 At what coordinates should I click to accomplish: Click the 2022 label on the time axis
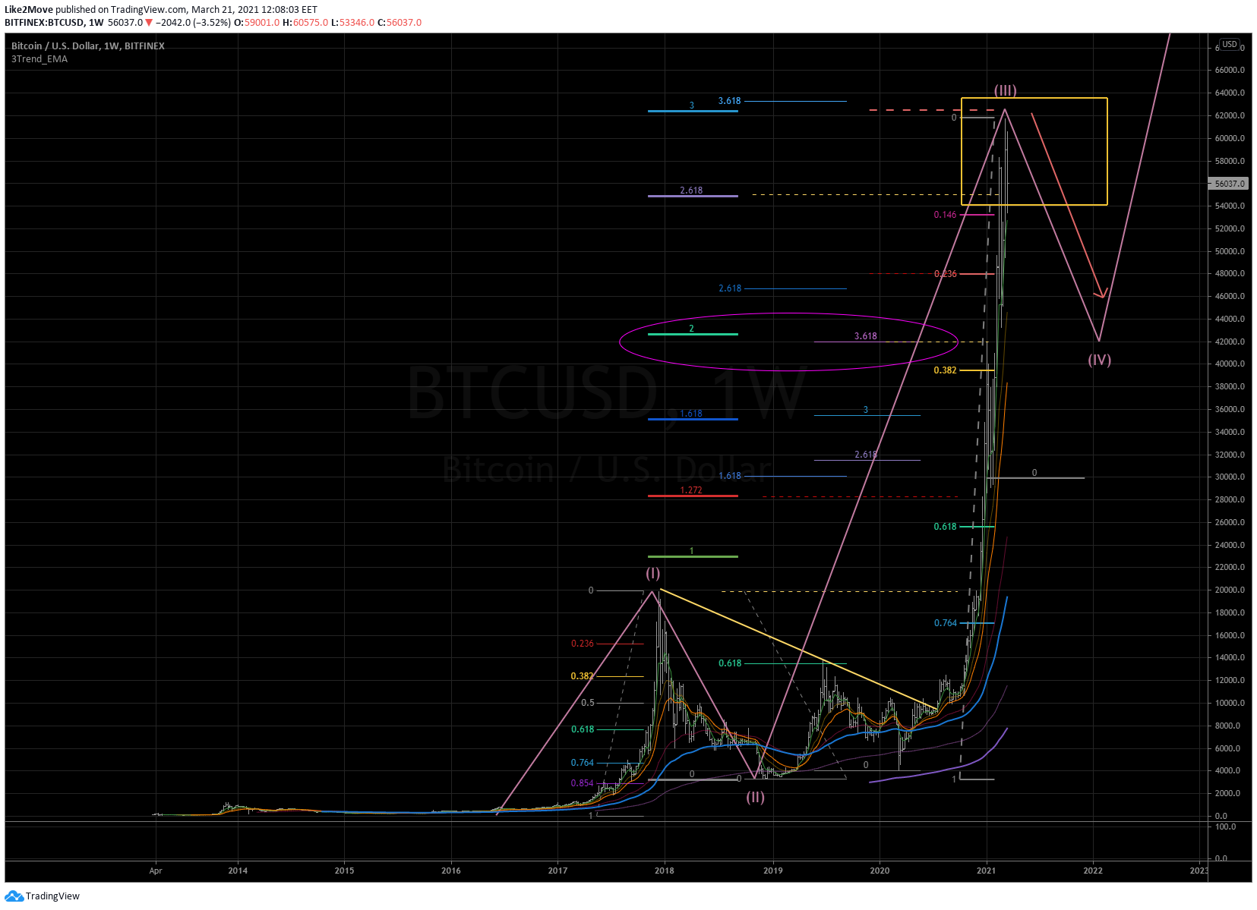click(x=1093, y=871)
